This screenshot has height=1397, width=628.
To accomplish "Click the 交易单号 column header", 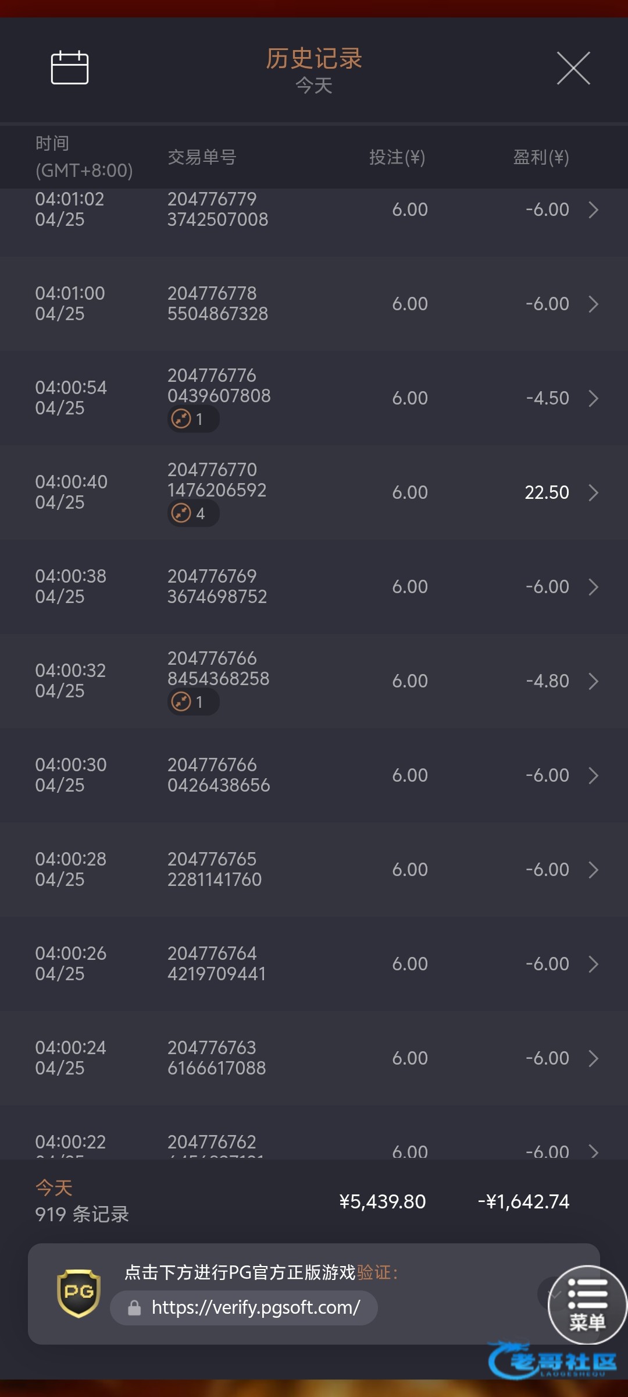I will pos(202,157).
